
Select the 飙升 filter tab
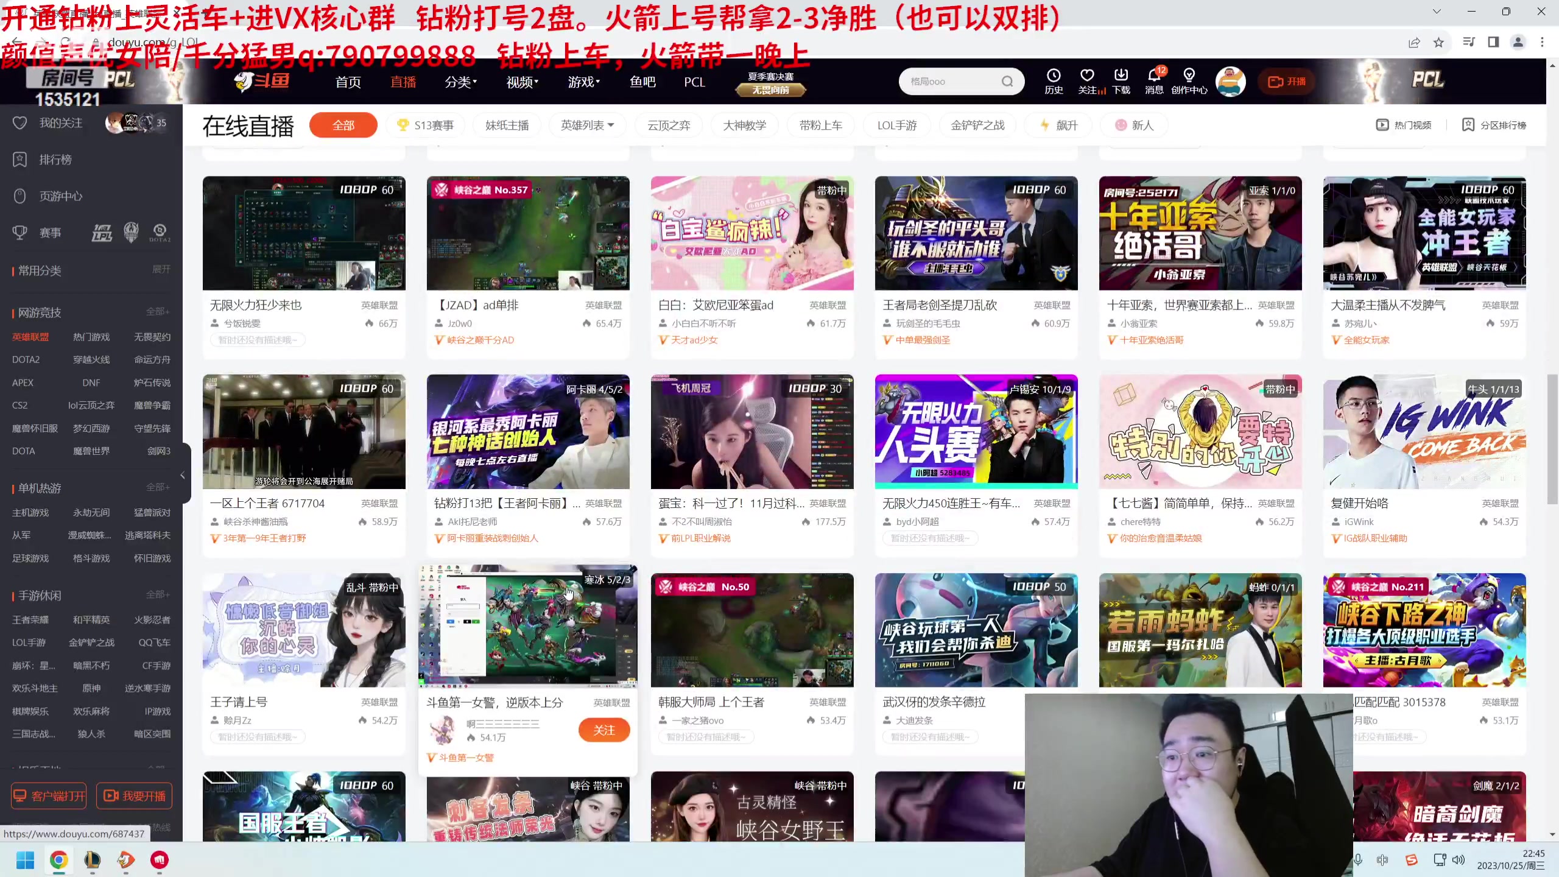tap(1058, 125)
